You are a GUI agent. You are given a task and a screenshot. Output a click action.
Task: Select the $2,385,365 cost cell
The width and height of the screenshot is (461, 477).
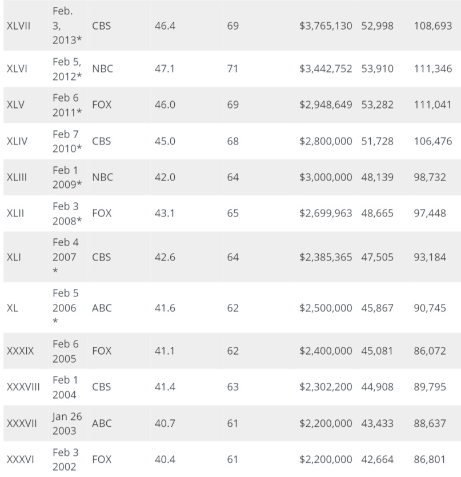(325, 257)
